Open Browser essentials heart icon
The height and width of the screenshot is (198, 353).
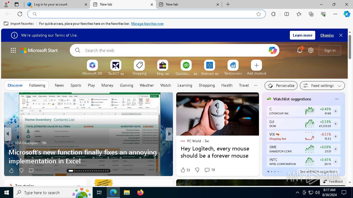click(x=323, y=14)
